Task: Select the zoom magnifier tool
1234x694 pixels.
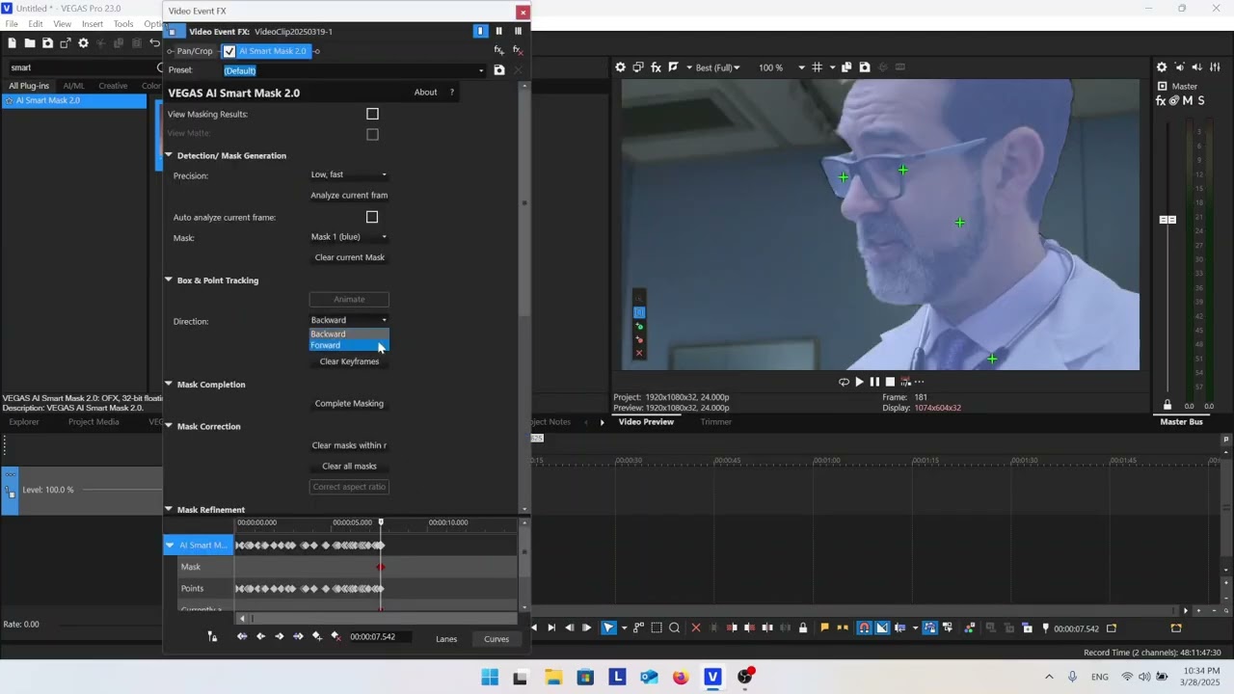Action: coord(675,628)
